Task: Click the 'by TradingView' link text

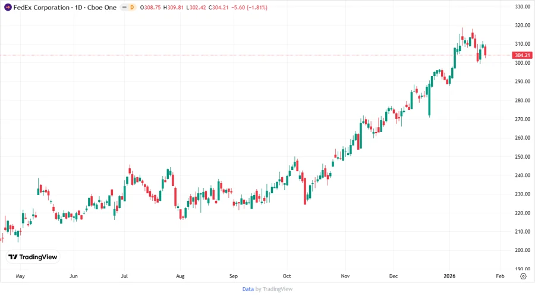Action: click(273, 289)
